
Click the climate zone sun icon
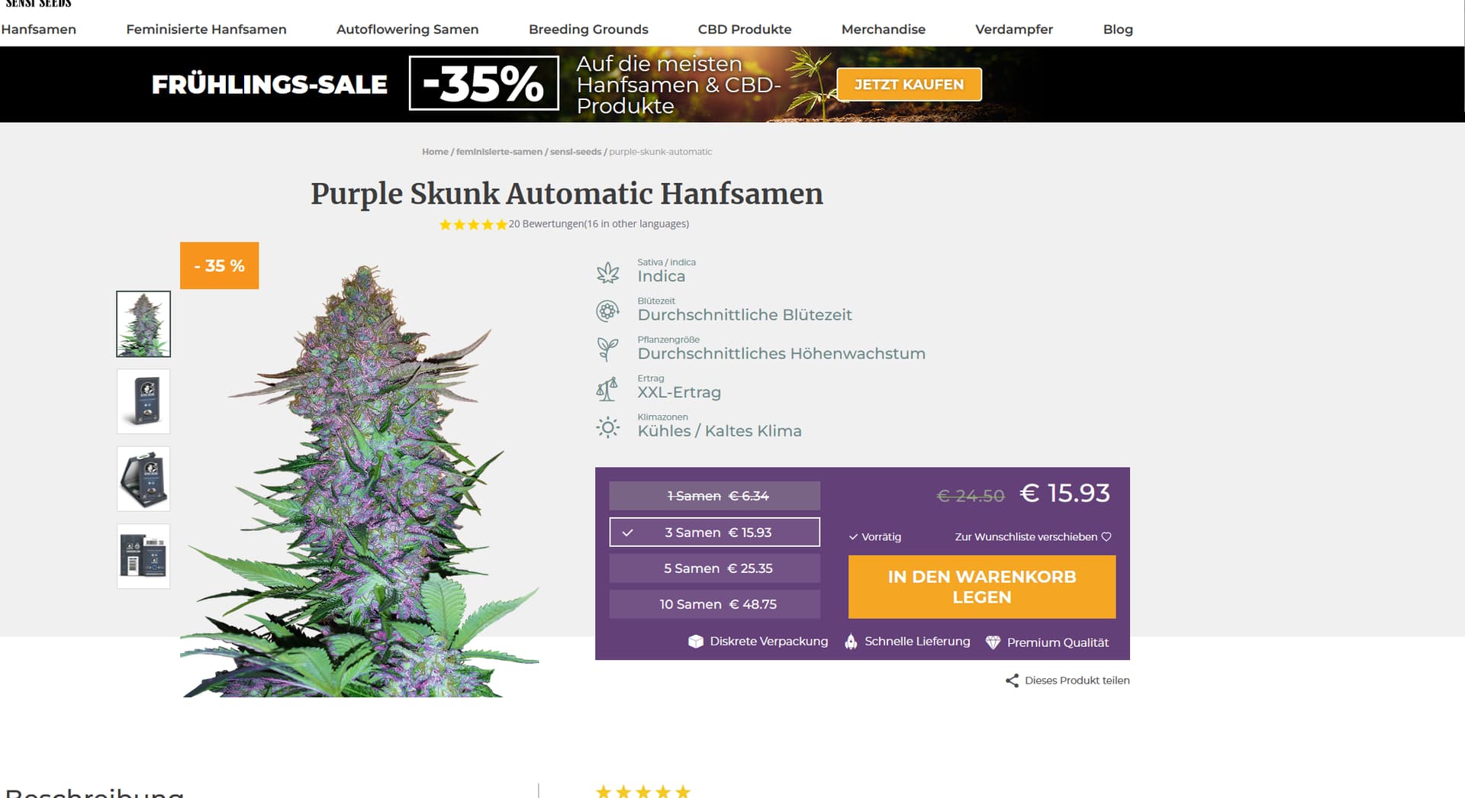(607, 427)
